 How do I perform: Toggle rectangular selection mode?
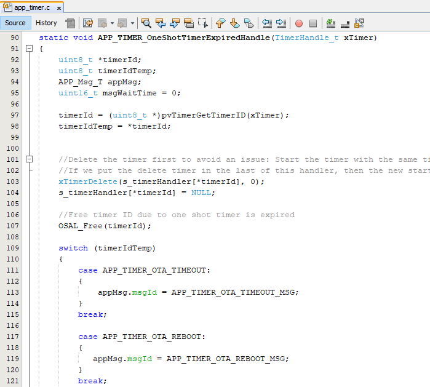coord(202,23)
